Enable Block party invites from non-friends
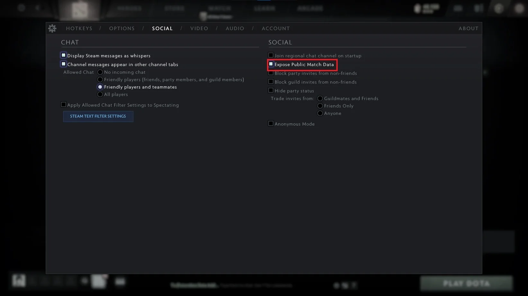 [271, 73]
